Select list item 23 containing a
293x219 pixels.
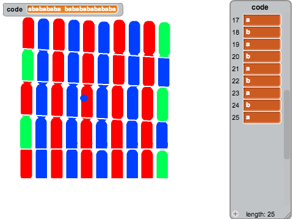(x=262, y=93)
